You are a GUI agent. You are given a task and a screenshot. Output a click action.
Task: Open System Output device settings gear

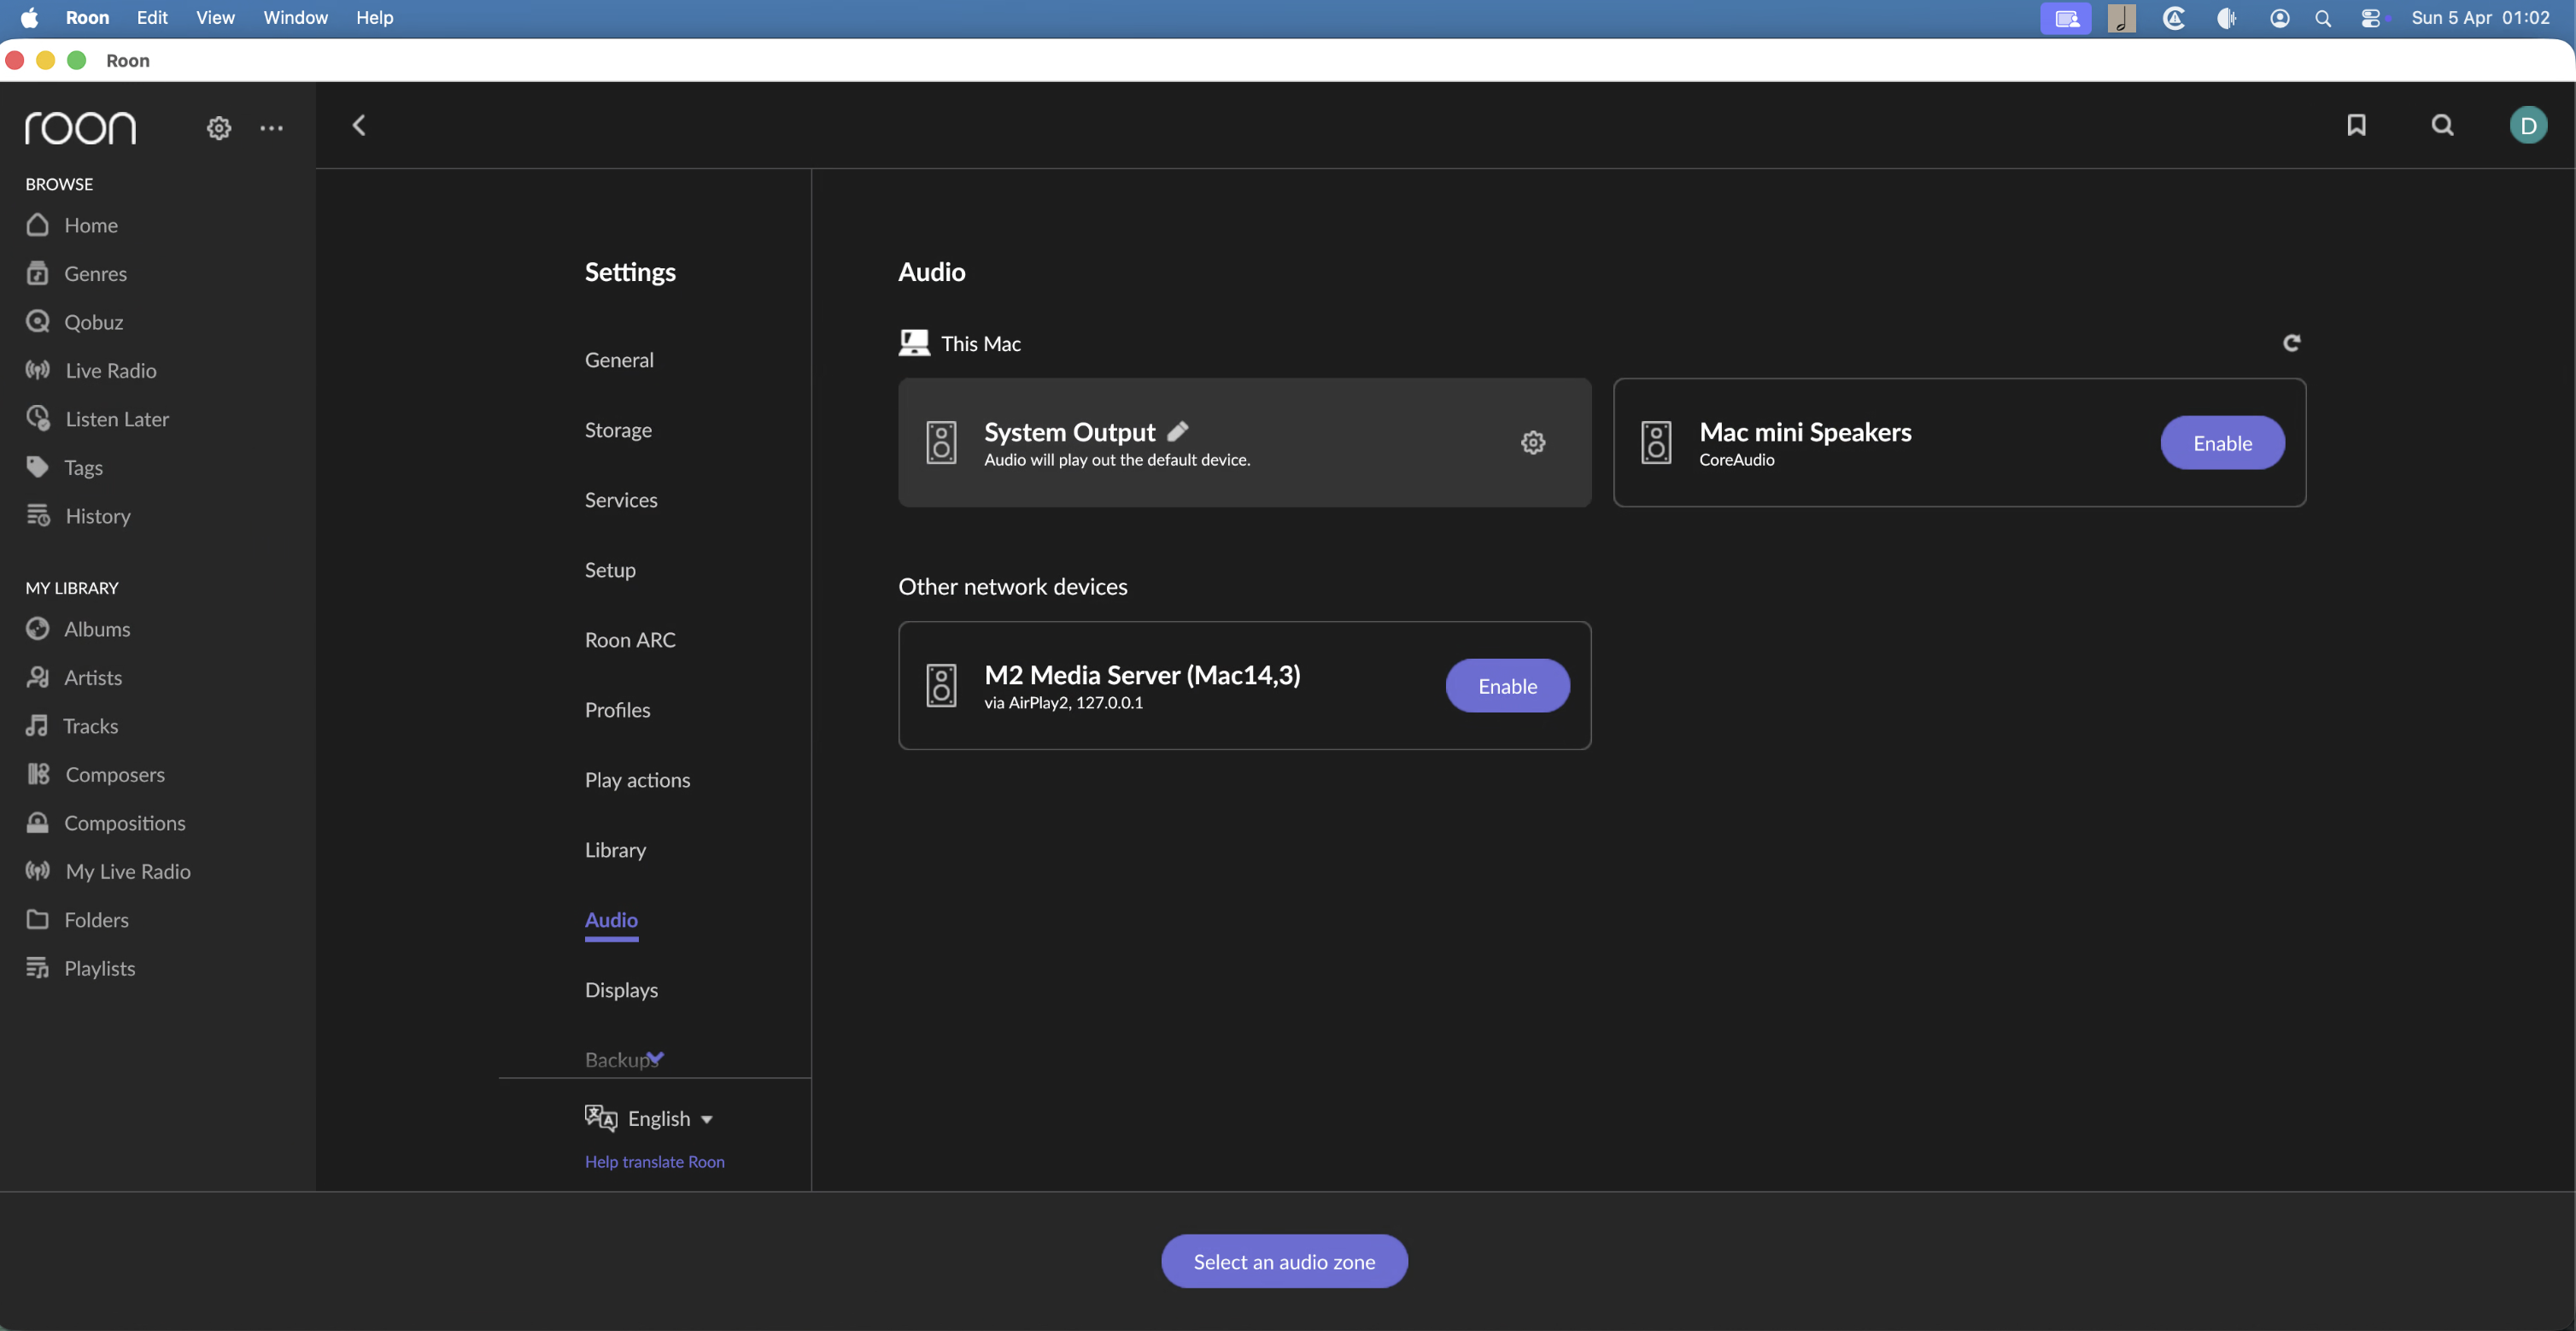[x=1533, y=442]
